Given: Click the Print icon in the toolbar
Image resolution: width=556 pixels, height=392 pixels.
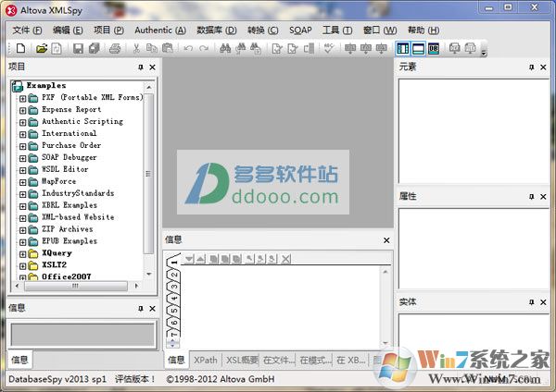Looking at the screenshot, I should point(115,48).
